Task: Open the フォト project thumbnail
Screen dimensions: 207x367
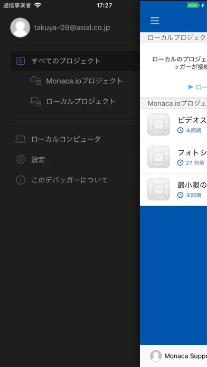Action: (x=159, y=157)
